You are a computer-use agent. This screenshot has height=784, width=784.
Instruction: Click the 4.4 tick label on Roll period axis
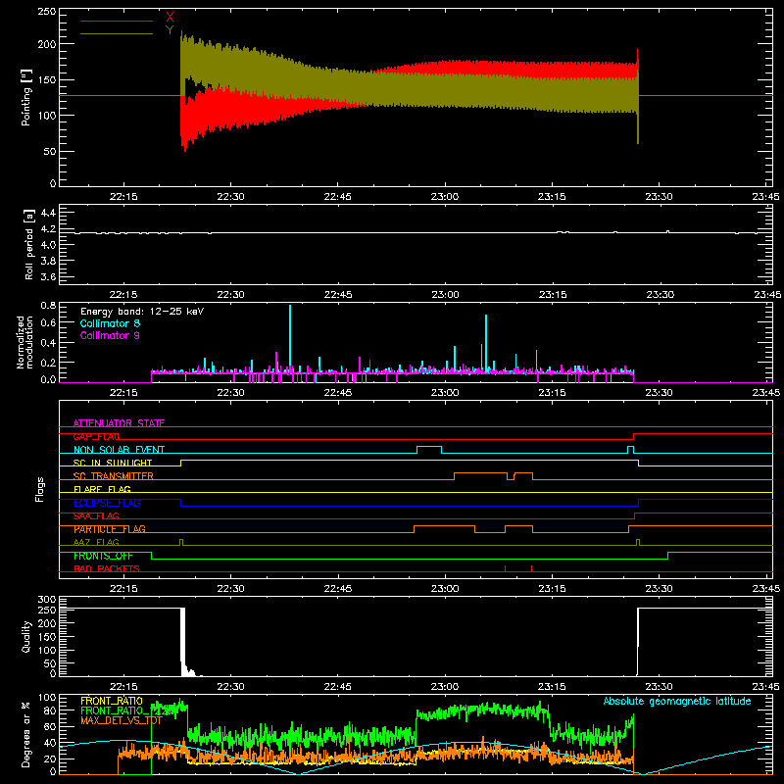pos(48,213)
